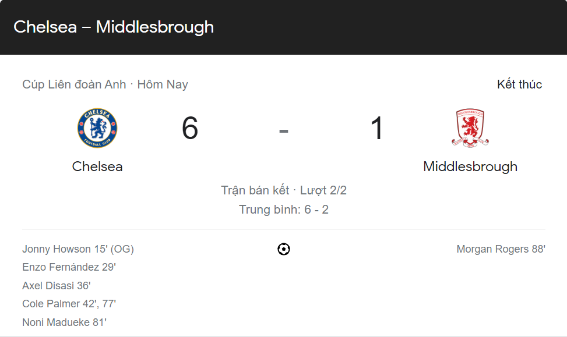The image size is (567, 337).
Task: Click the Hôm Nay date label
Action: 163,84
